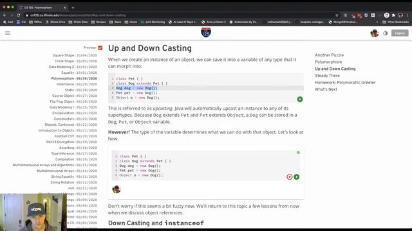Toggle the dark mode contrast icon
This screenshot has height=231, width=412.
tap(385, 33)
